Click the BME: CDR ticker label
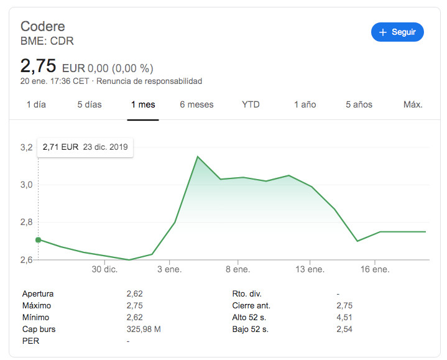 coord(47,41)
